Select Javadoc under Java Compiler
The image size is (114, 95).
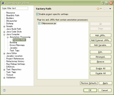(13, 48)
